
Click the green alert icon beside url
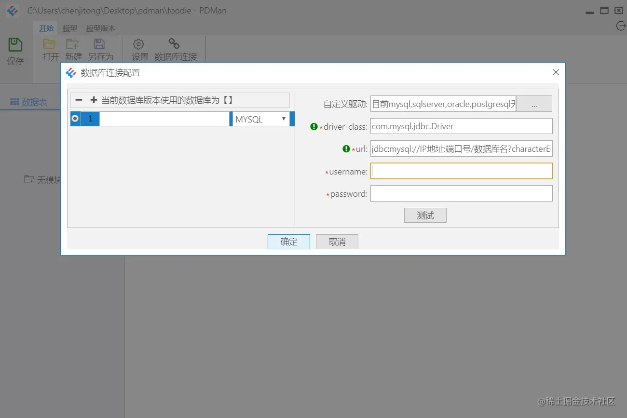(x=346, y=149)
